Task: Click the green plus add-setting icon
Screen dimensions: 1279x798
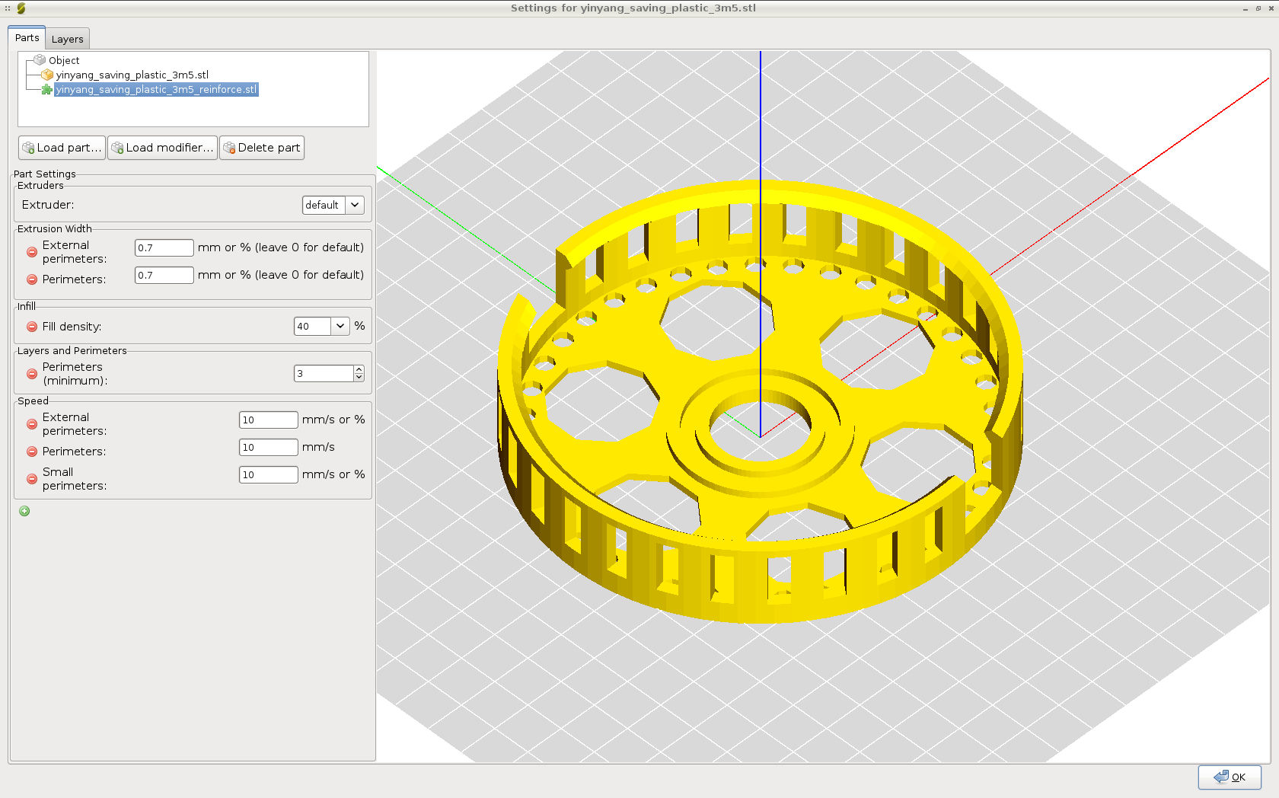Action: 24,511
